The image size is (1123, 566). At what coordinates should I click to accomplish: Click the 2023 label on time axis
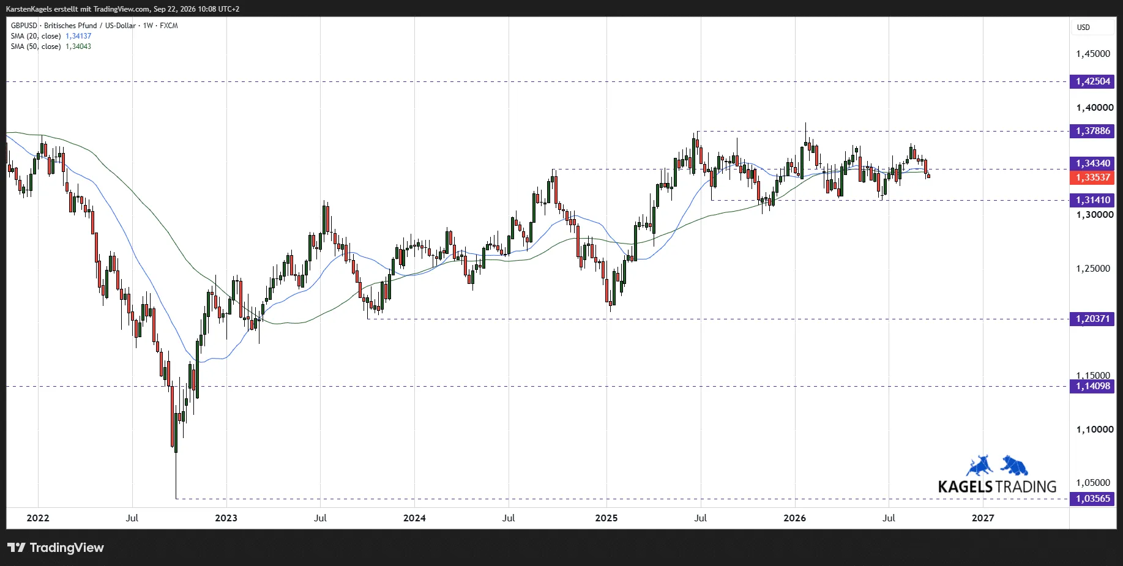click(x=226, y=518)
